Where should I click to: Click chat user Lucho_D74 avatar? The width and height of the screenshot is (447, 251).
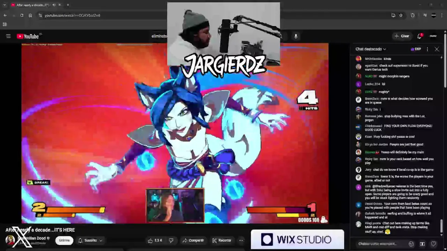click(x=358, y=84)
